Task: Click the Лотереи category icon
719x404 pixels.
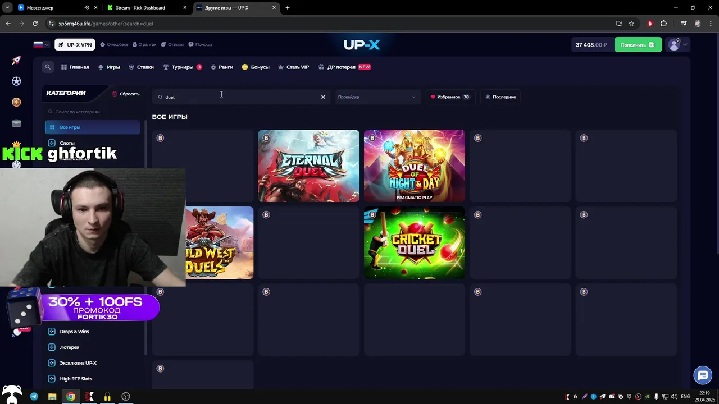Action: coord(52,347)
